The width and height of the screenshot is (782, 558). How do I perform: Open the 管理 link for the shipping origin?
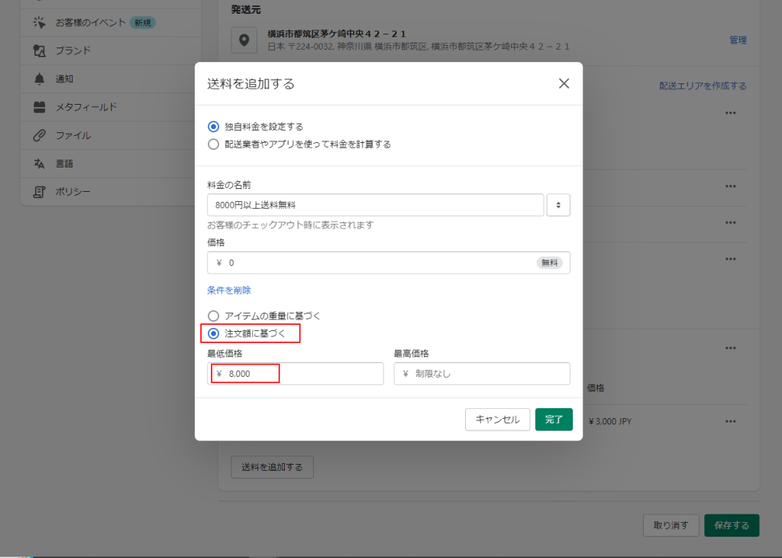click(x=738, y=40)
